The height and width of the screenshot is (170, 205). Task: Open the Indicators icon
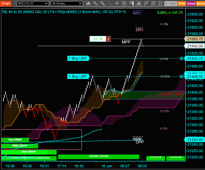pyautogui.click(x=139, y=4)
